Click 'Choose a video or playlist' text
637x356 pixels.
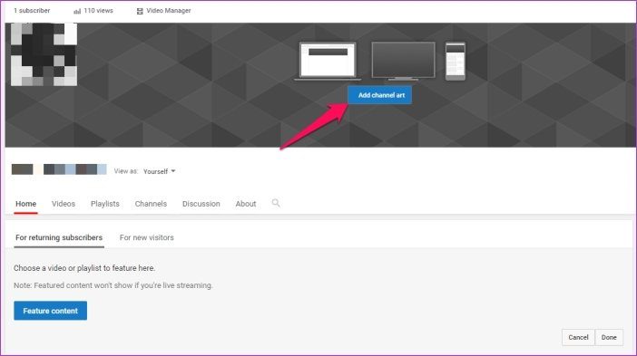tap(84, 268)
